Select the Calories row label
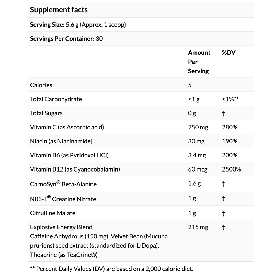274x274 pixels. (x=41, y=85)
